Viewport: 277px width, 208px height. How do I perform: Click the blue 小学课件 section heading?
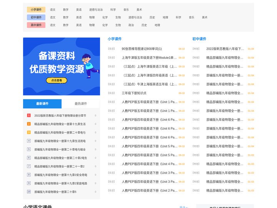coord(115,39)
